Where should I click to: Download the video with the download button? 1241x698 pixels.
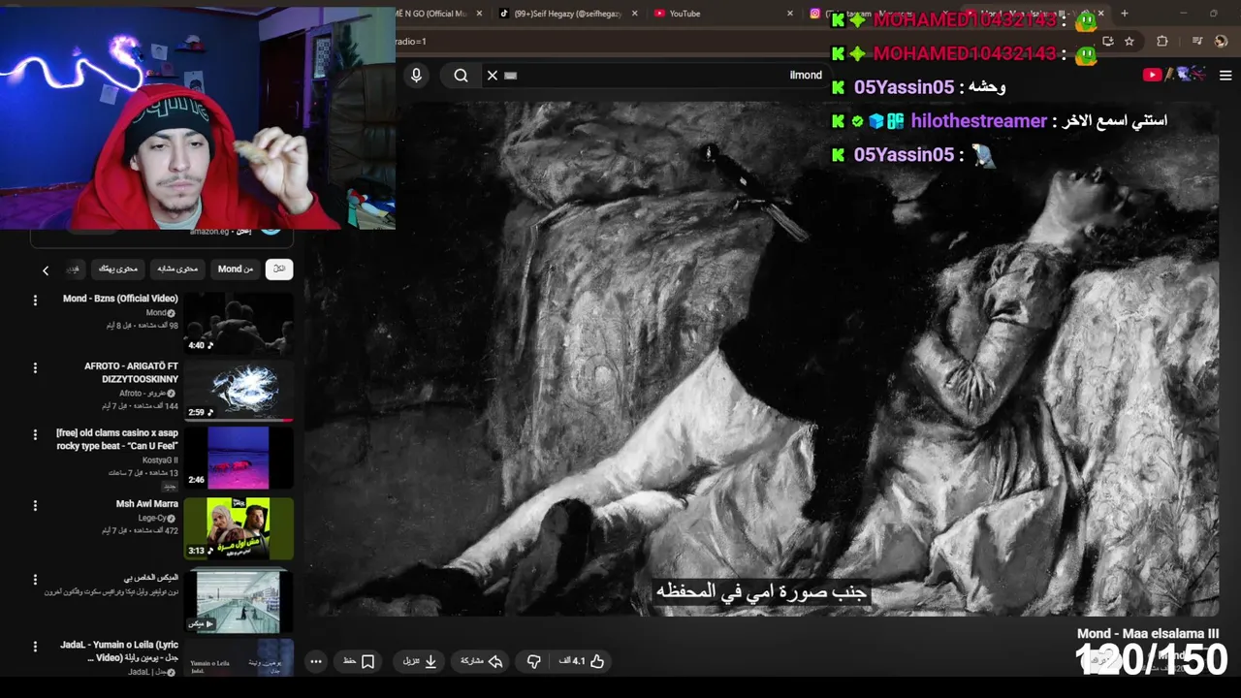421,661
